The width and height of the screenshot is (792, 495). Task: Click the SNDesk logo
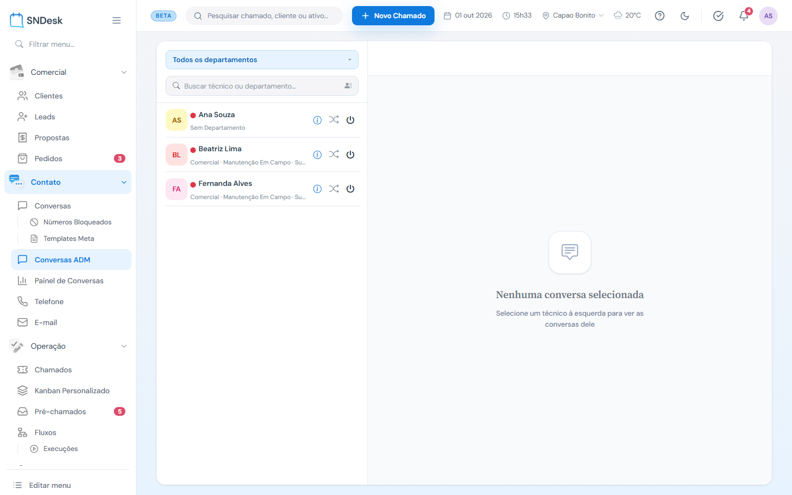tap(36, 20)
